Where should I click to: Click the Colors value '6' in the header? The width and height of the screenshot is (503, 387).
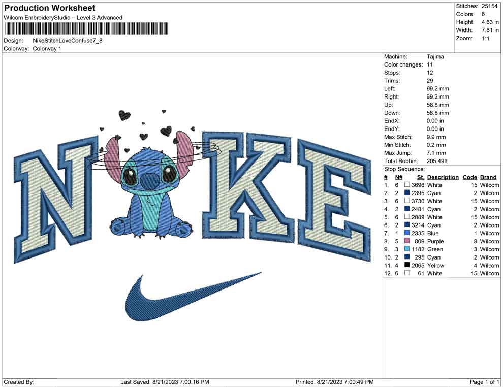coord(483,14)
